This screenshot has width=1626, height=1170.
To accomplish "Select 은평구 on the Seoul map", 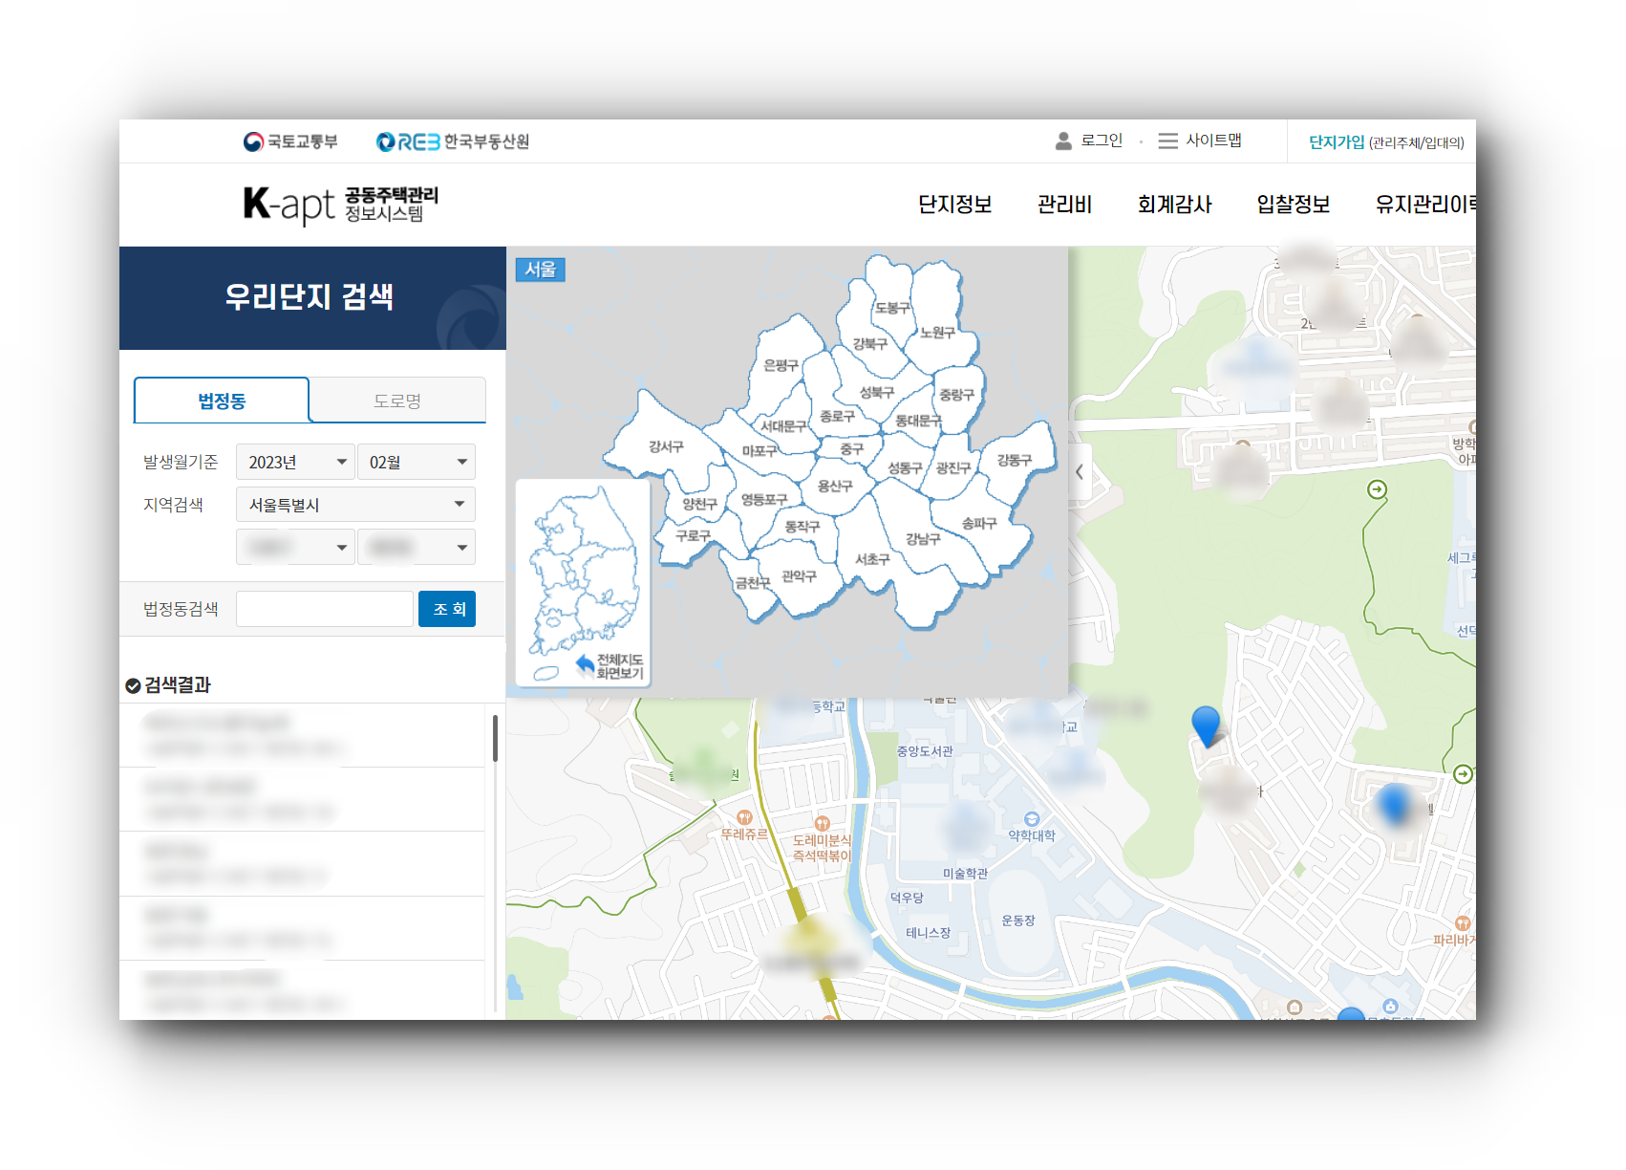I will pyautogui.click(x=781, y=365).
